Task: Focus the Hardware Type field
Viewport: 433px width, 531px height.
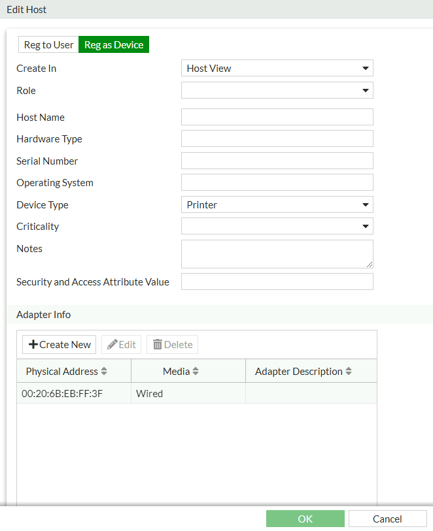Action: pyautogui.click(x=277, y=138)
